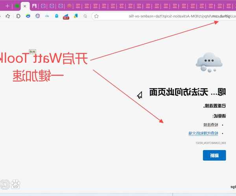Screen dimensions: 236x196
Task: Click the Baidu paw icon at bottom
Action: pos(16,184)
